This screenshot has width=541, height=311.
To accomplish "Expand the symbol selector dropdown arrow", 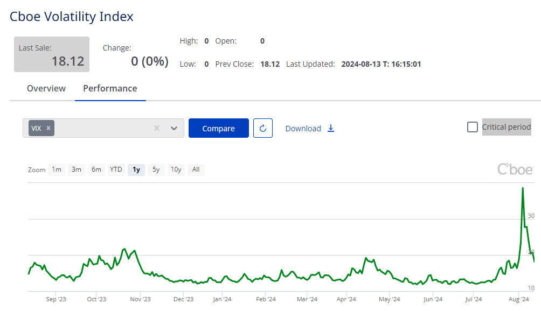I will (174, 128).
